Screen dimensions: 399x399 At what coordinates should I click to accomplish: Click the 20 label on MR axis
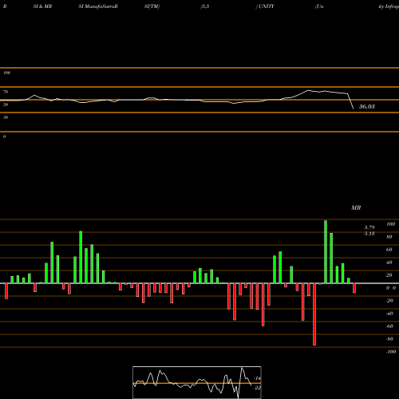click(389, 275)
